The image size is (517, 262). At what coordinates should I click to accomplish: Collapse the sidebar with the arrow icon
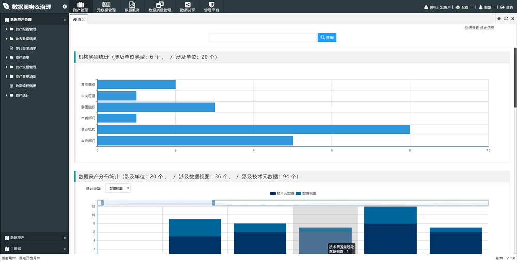65,7
